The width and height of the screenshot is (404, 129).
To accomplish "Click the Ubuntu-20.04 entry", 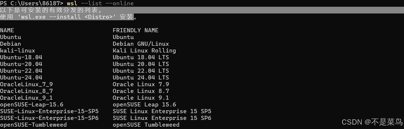I will point(21,64).
